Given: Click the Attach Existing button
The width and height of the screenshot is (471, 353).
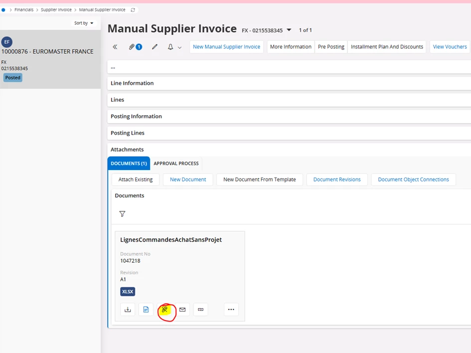Looking at the screenshot, I should point(136,179).
